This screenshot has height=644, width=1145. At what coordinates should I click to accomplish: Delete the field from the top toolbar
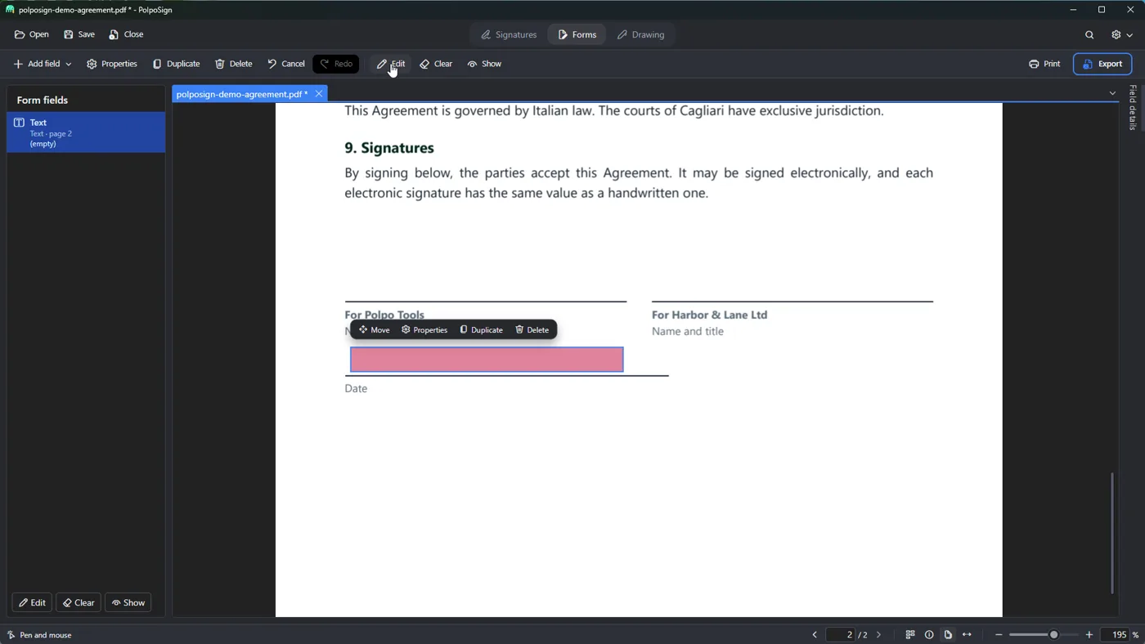tap(234, 64)
